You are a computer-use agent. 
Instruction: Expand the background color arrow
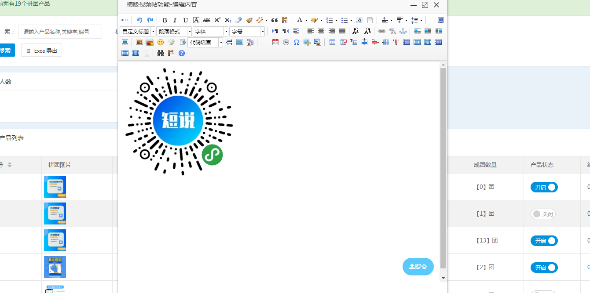pos(321,20)
